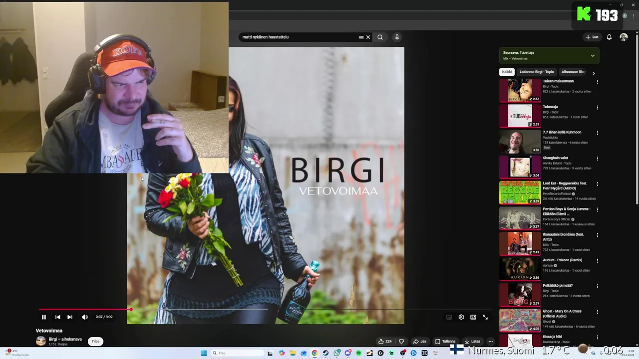Open options for Tuleen makaamaan
This screenshot has width=639, height=359.
tap(597, 82)
